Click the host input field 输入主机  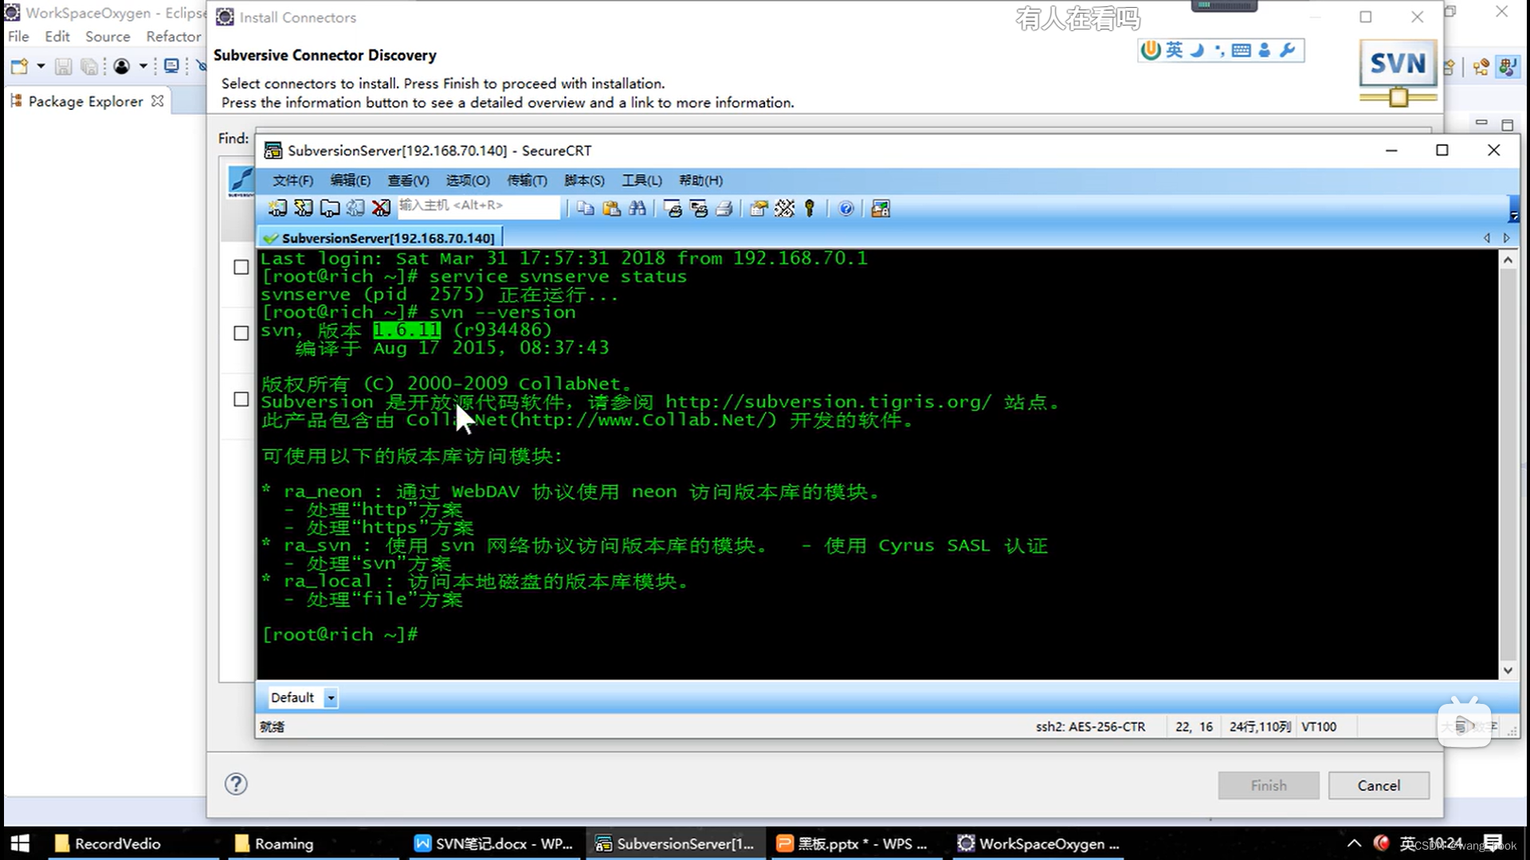478,205
